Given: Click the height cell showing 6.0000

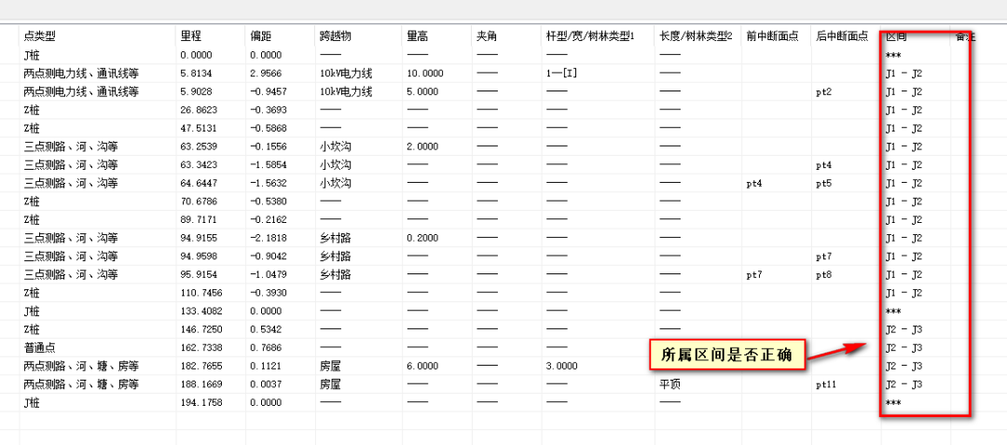Looking at the screenshot, I should point(425,367).
